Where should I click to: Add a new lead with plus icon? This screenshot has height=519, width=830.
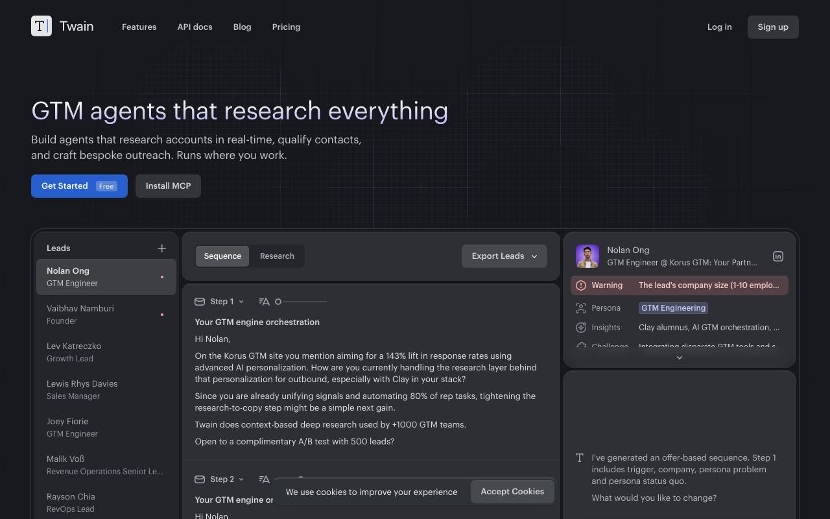[162, 248]
